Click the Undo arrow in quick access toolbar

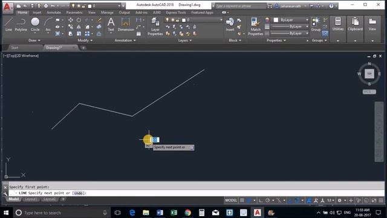coord(53,6)
